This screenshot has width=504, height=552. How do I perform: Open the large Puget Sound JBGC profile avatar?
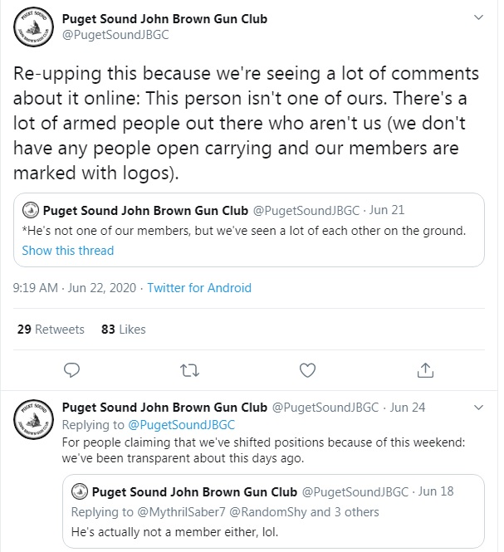pos(33,27)
